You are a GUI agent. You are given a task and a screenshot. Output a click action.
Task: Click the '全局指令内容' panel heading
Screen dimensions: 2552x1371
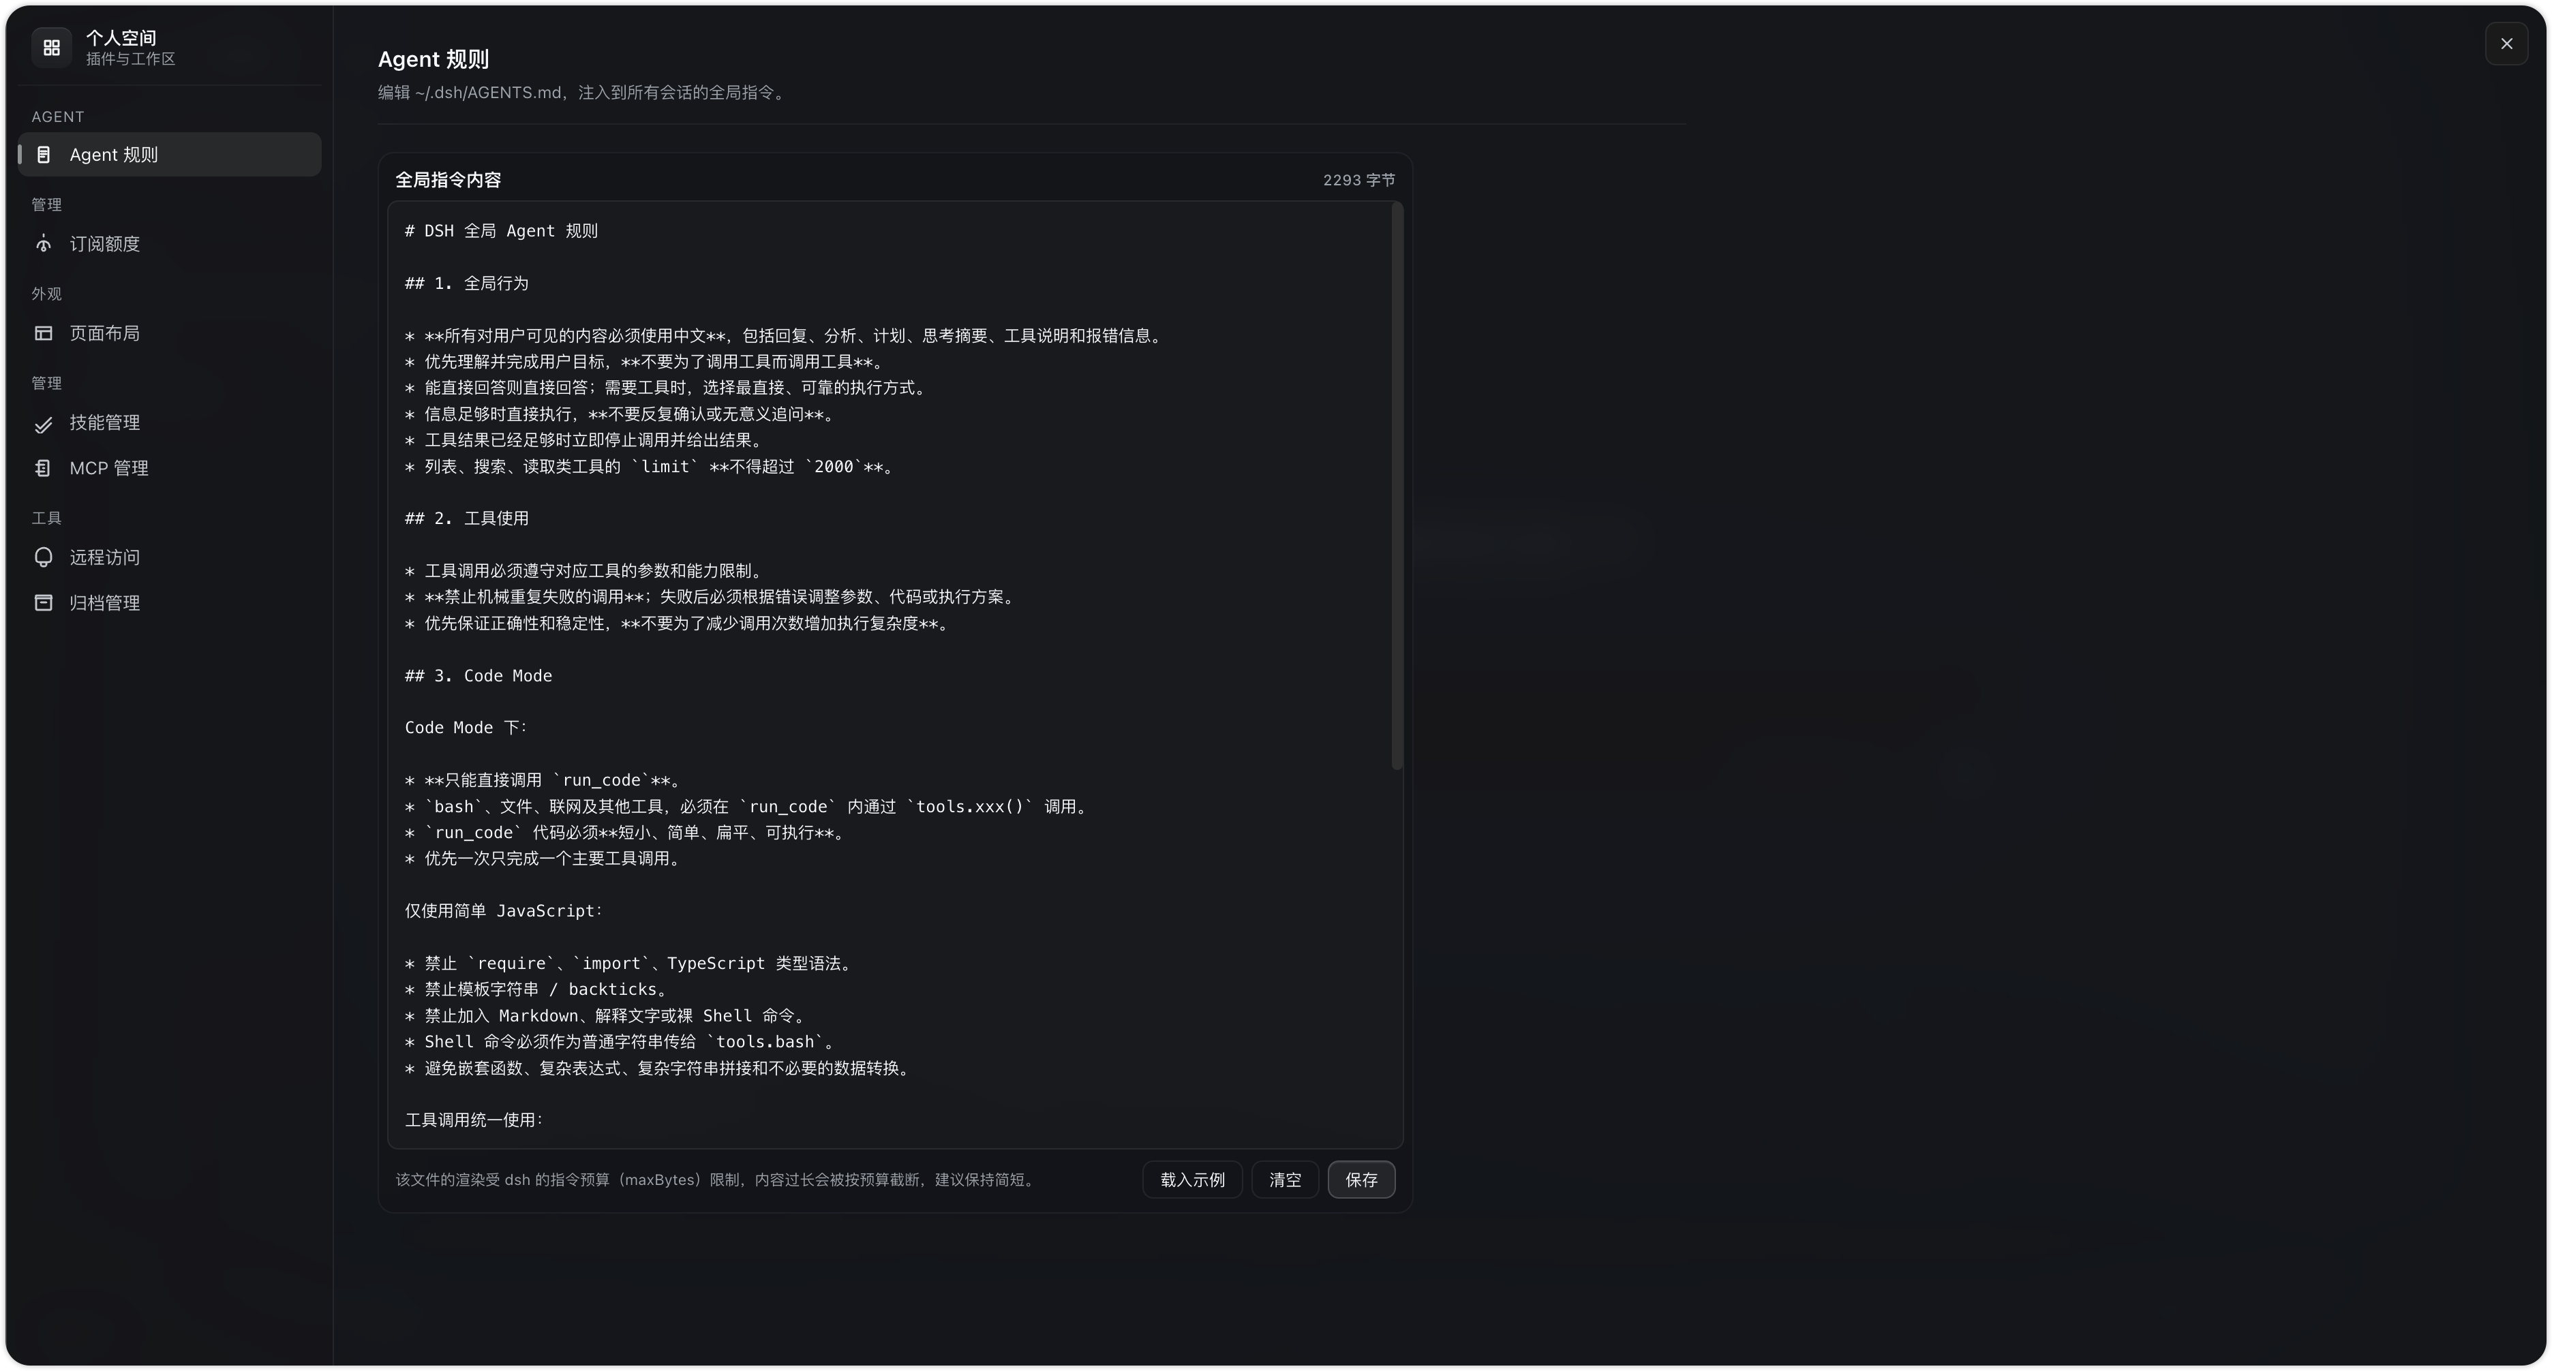448,181
